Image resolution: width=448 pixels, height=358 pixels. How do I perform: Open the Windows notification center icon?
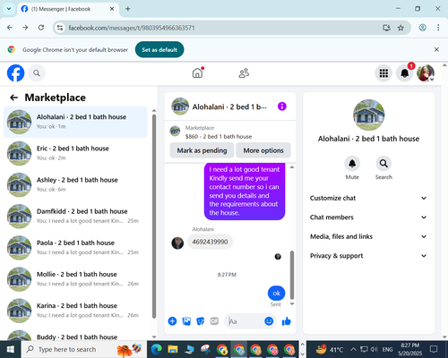pos(434,349)
